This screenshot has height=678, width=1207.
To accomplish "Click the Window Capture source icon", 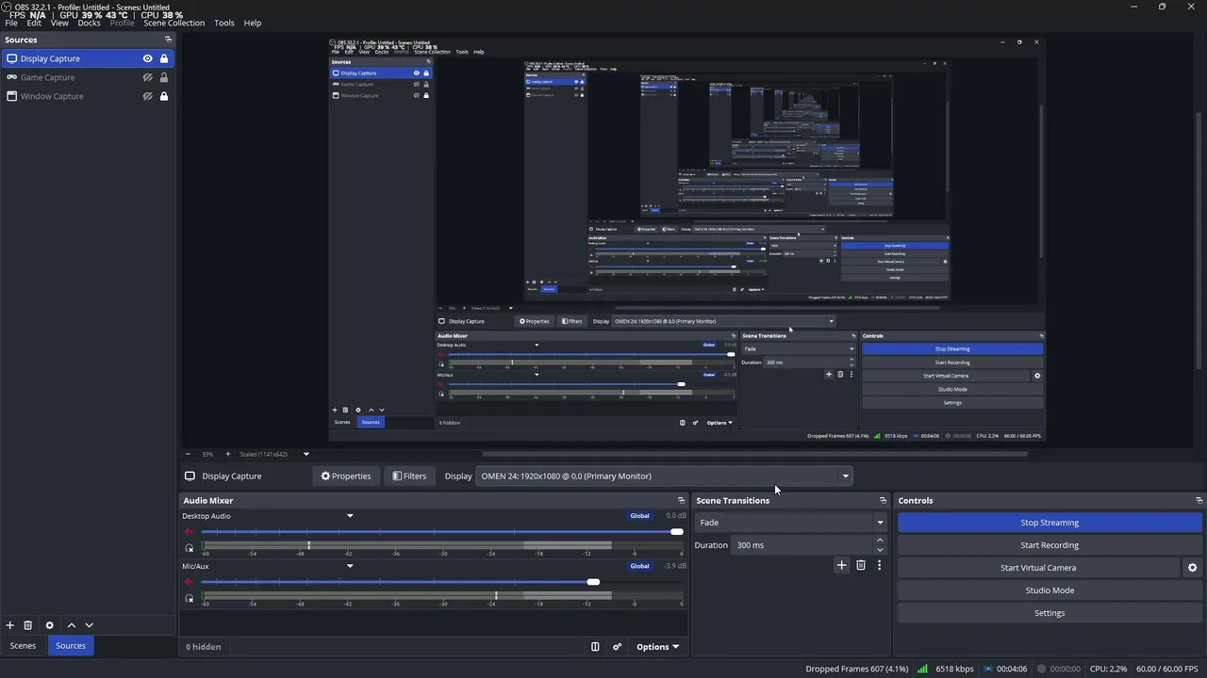I will (11, 96).
